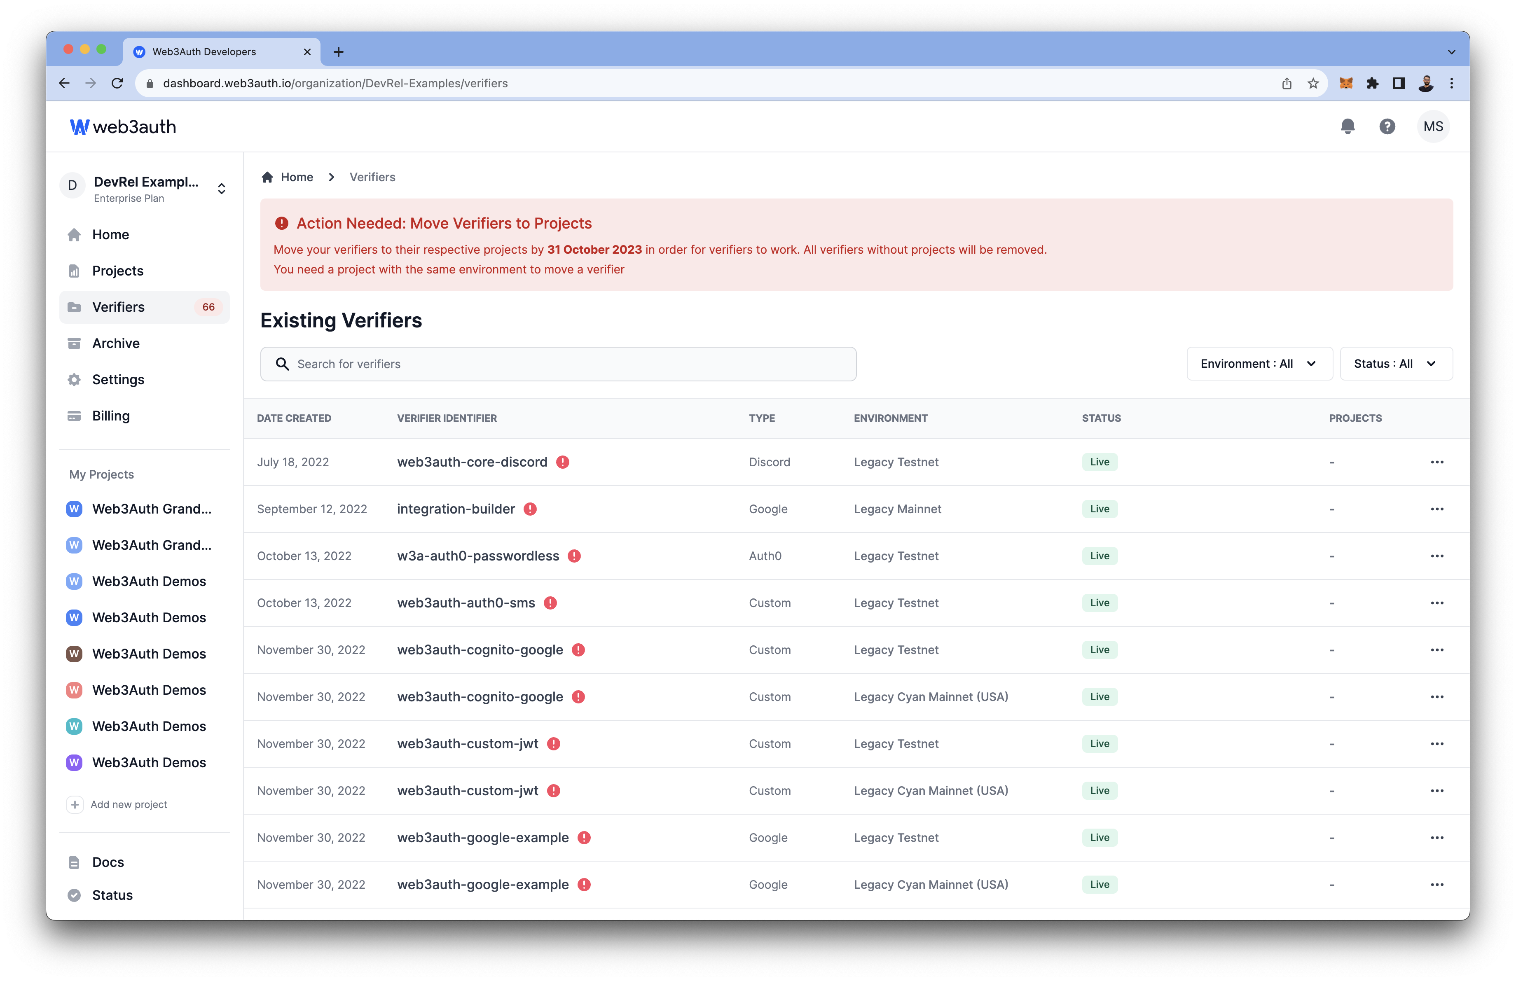This screenshot has width=1516, height=981.
Task: Reload the browser page
Action: (117, 83)
